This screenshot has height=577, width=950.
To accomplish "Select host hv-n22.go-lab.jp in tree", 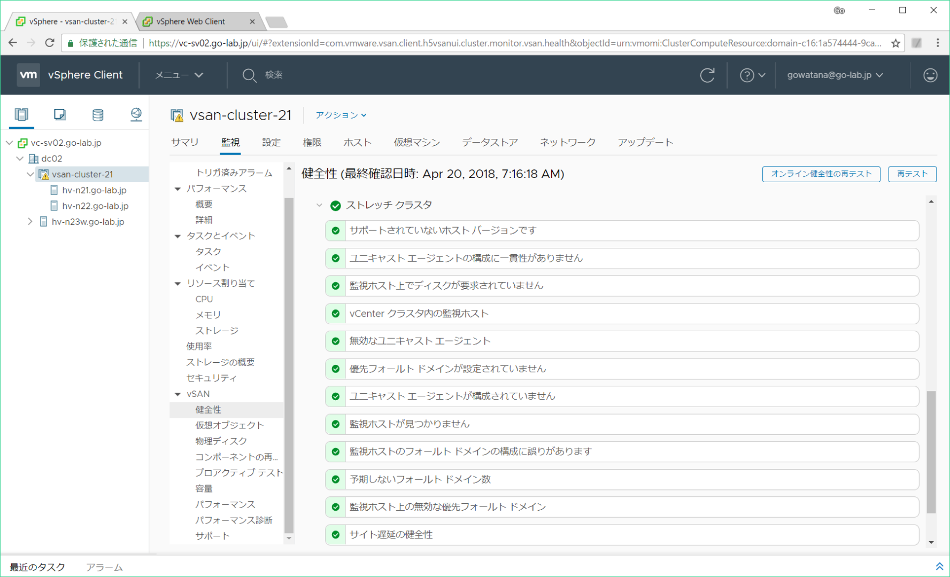I will (95, 206).
